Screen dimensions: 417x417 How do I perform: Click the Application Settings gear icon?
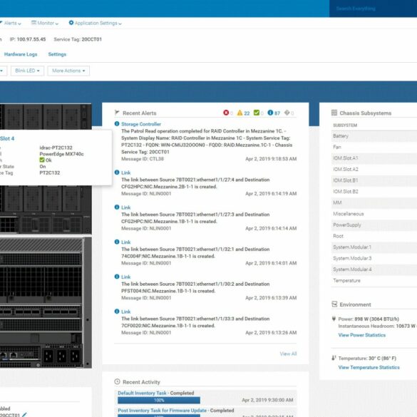[x=71, y=23]
